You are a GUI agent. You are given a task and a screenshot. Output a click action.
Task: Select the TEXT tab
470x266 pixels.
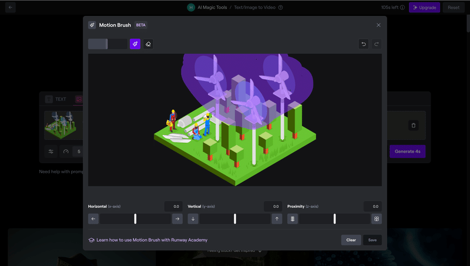(56, 99)
